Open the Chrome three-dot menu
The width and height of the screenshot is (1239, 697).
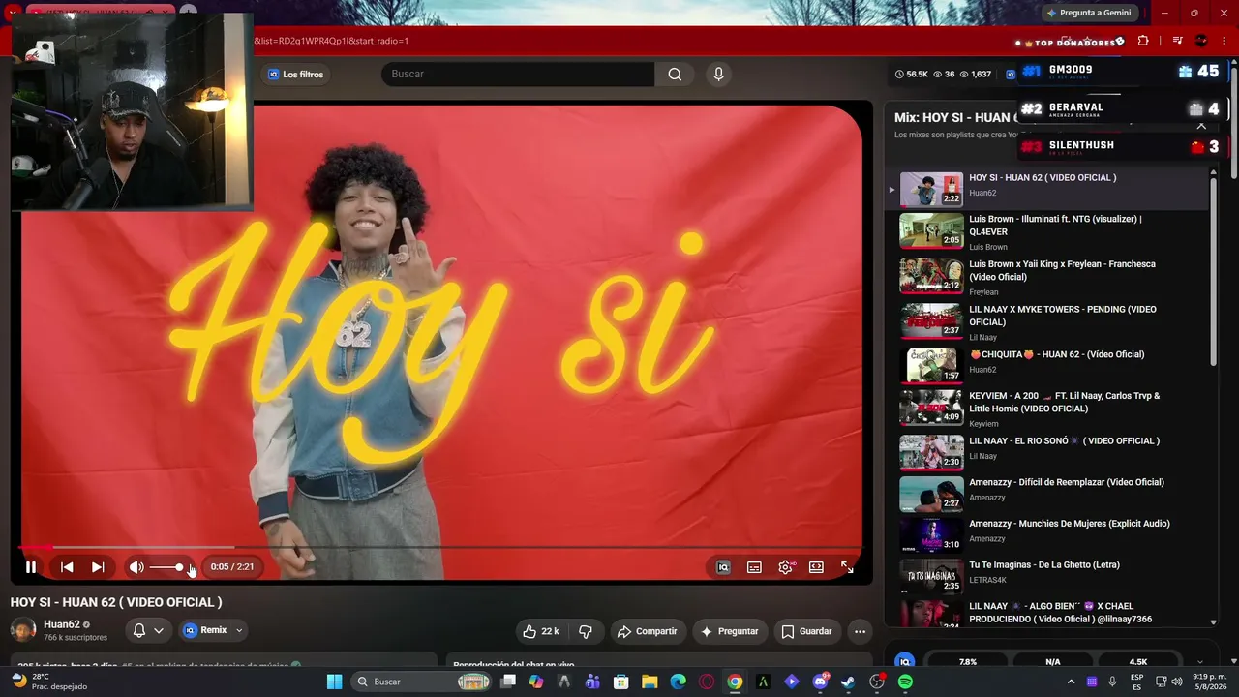[1224, 41]
